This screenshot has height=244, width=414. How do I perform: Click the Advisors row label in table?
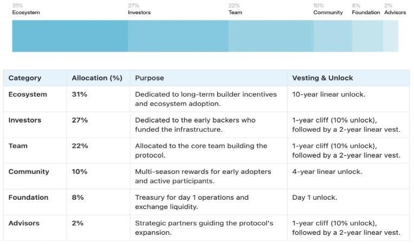click(24, 223)
